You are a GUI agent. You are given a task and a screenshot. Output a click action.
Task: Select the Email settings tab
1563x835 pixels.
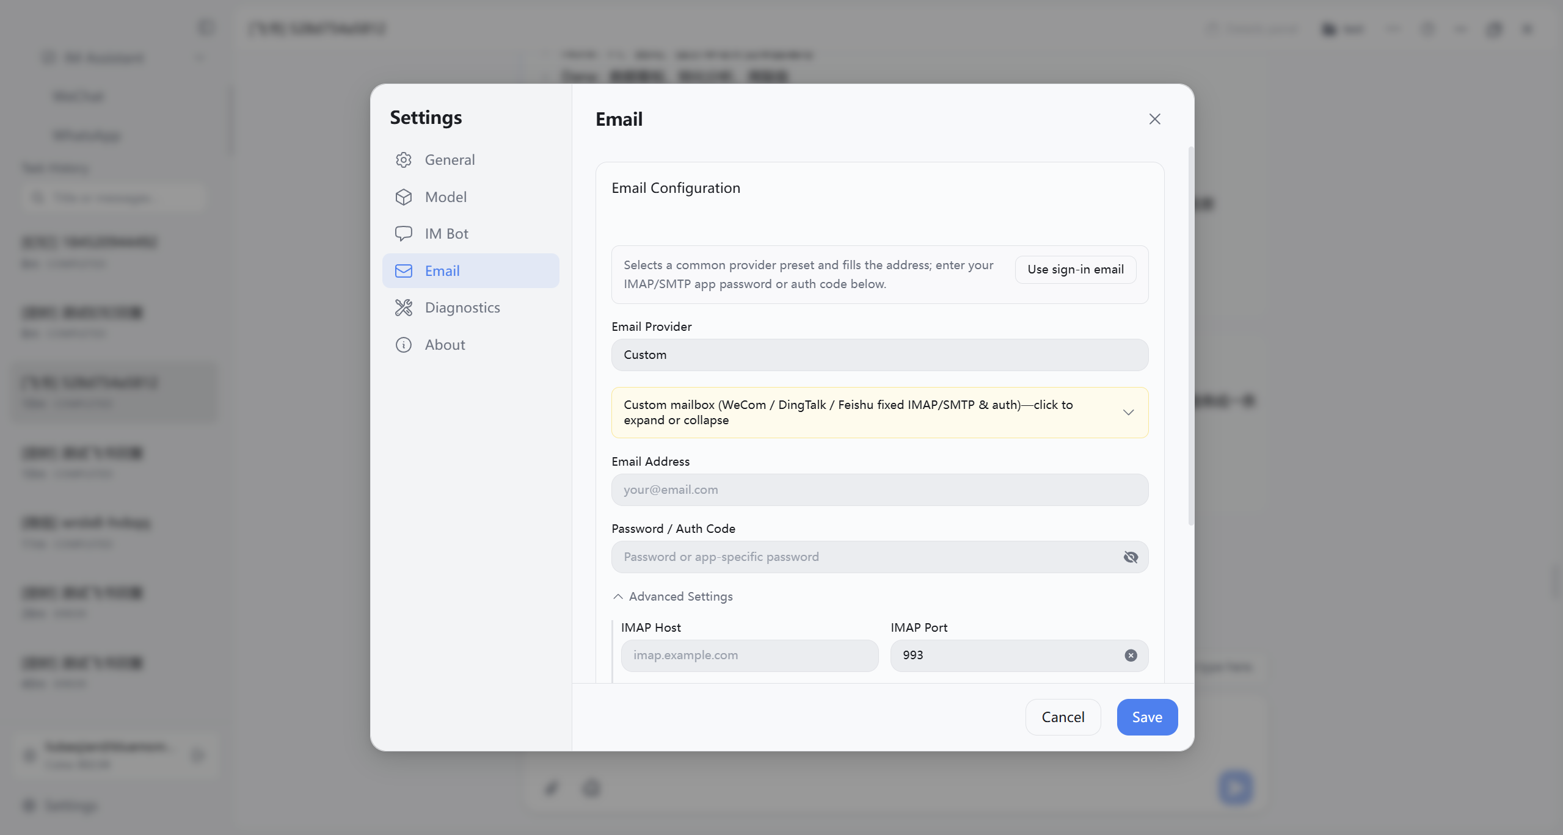coord(470,271)
